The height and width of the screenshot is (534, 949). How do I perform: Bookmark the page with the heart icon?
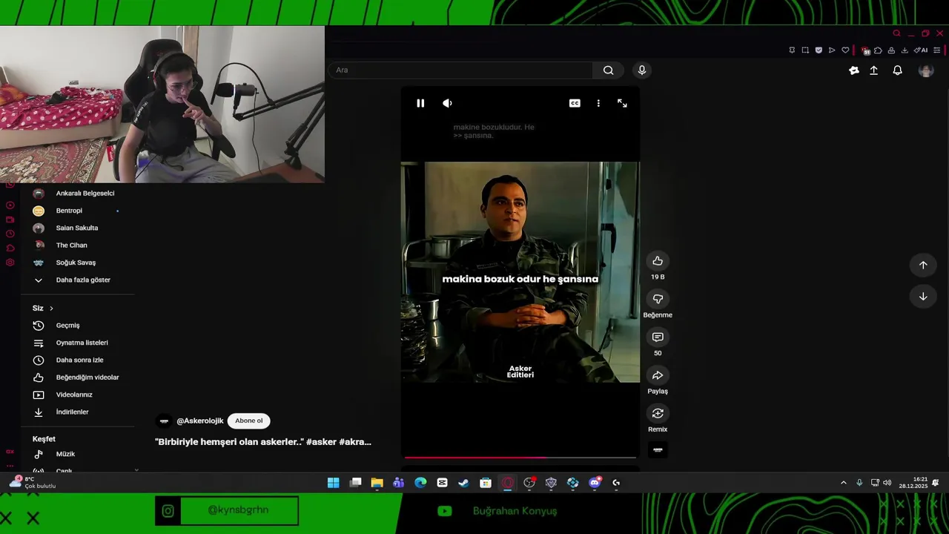[845, 50]
